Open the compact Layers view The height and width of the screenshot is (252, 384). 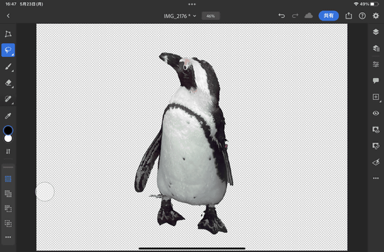click(x=376, y=32)
